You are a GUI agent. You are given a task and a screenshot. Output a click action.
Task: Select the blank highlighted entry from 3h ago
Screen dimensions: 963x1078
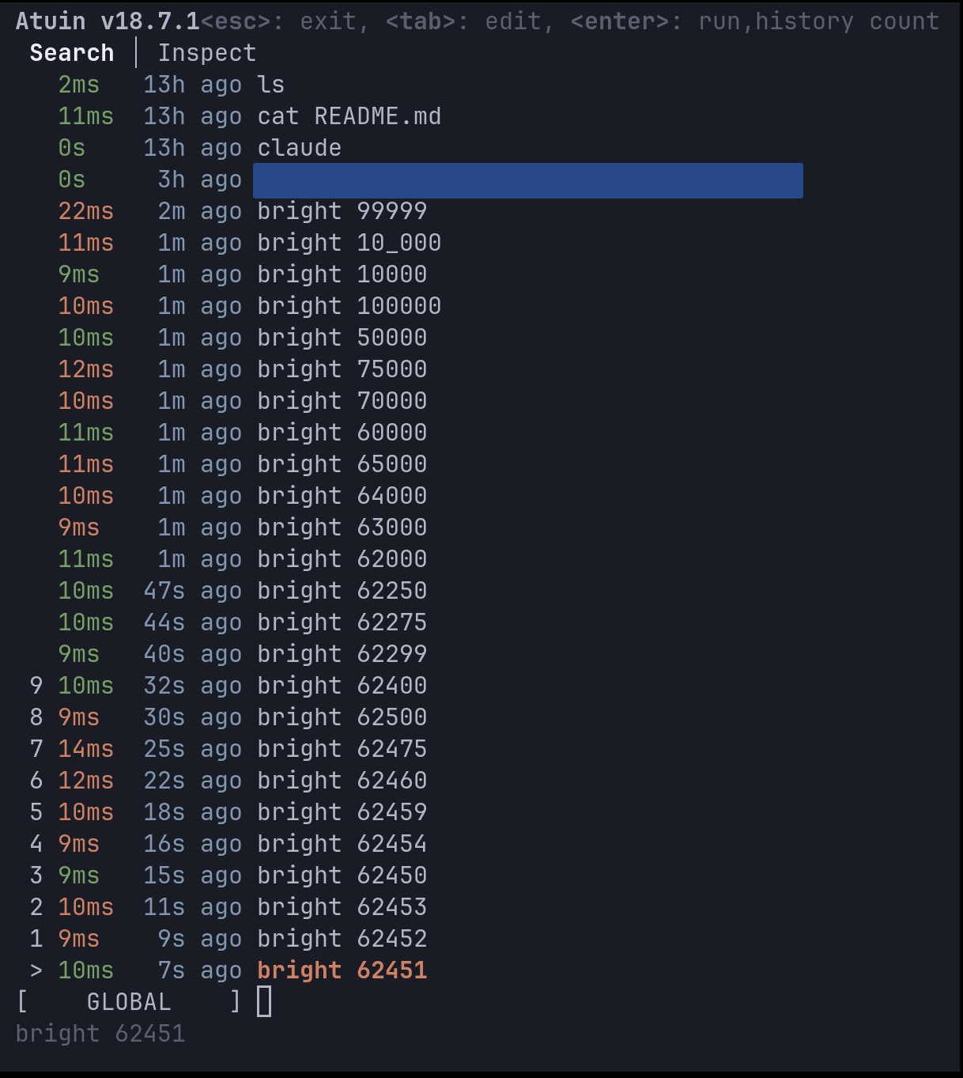point(527,180)
